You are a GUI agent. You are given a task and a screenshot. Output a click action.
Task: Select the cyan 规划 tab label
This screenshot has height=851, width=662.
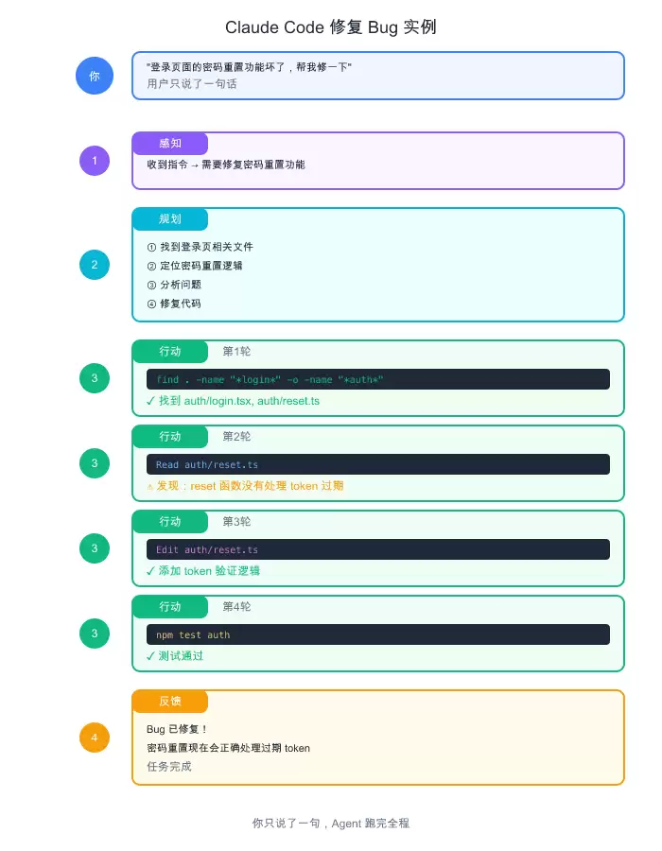coord(170,219)
